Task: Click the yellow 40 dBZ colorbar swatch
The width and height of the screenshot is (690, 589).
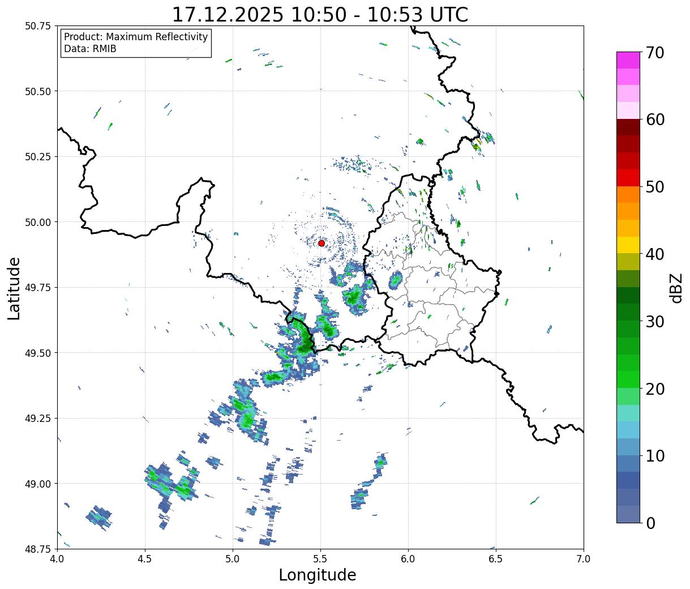Action: [x=628, y=245]
